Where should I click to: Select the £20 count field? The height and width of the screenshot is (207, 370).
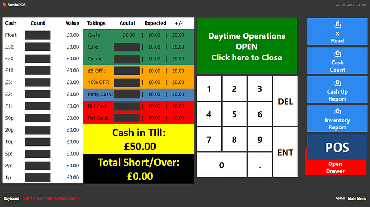click(38, 59)
